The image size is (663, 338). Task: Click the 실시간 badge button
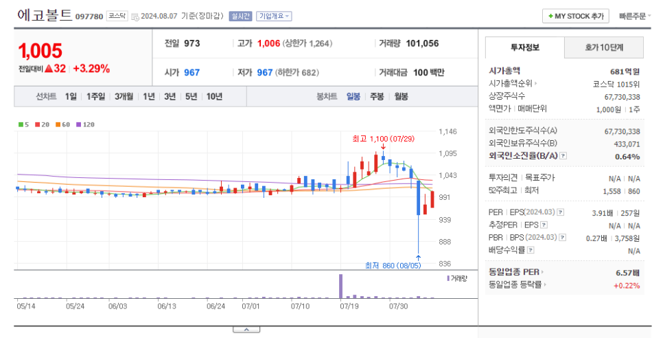point(240,16)
